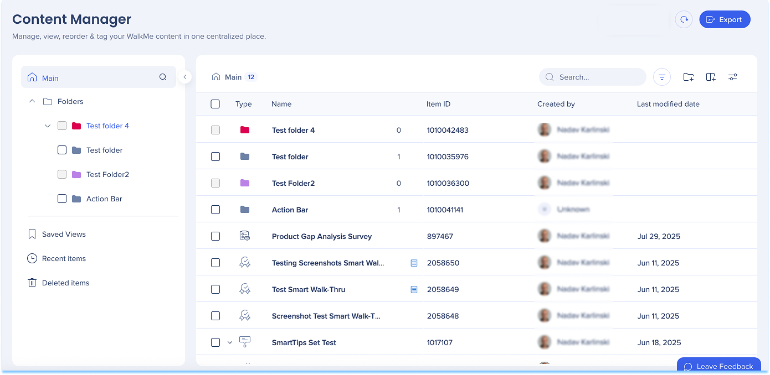Collapse the Test folder 4 tree node
The width and height of the screenshot is (770, 375).
48,126
